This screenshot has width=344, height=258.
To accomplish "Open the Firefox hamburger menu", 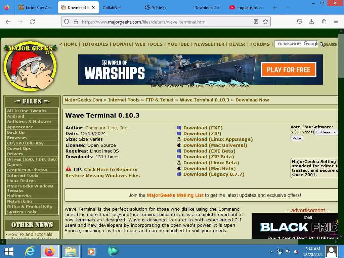I will tap(336, 21).
